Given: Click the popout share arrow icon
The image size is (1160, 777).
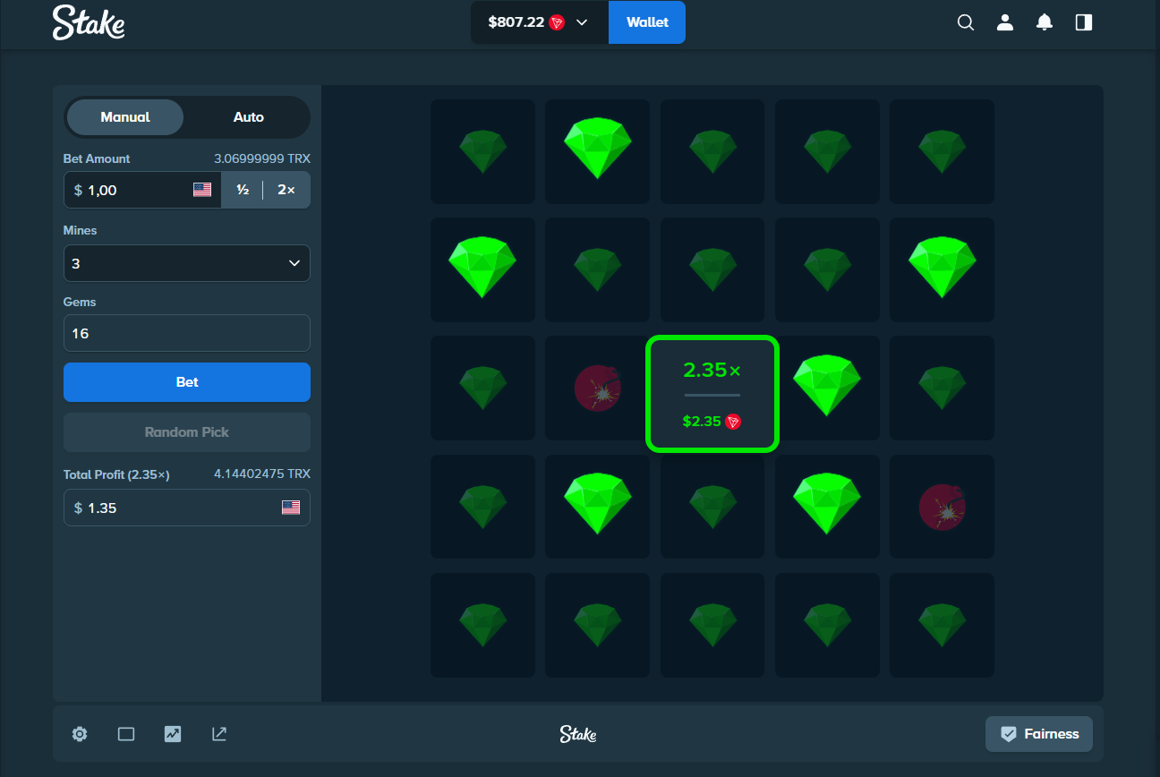Looking at the screenshot, I should [219, 734].
